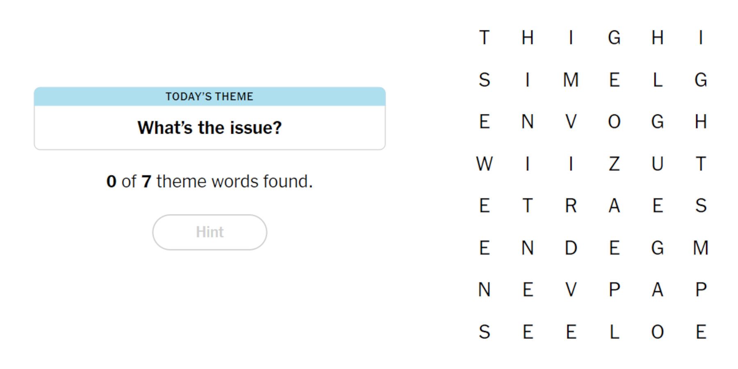Click the O in the bottom row
Image resolution: width=738 pixels, height=369 pixels.
coord(658,332)
